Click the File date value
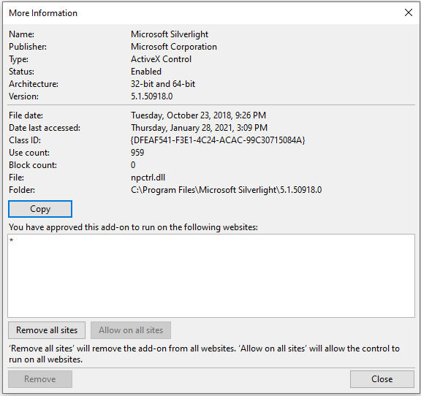Viewport: 421px width, 396px height. click(198, 115)
